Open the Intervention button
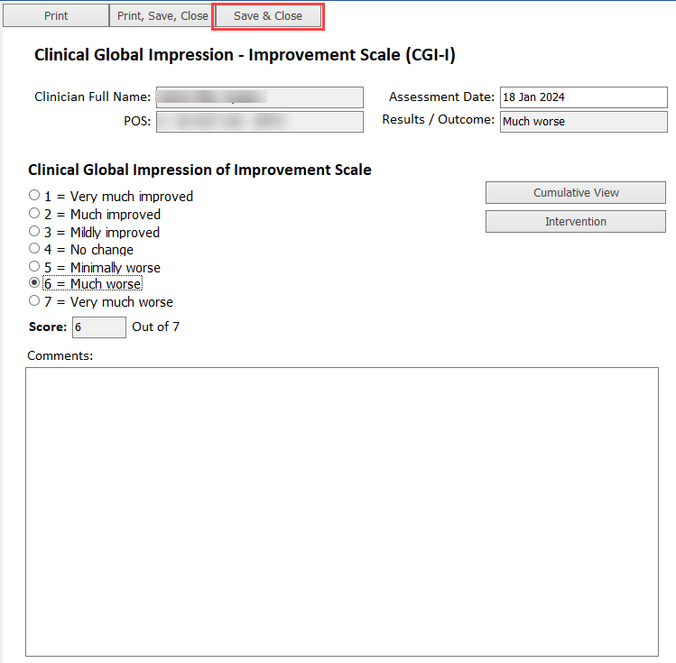676x663 pixels. click(x=575, y=222)
